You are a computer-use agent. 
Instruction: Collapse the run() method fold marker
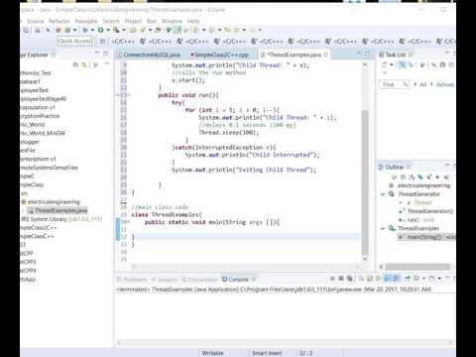point(129,95)
